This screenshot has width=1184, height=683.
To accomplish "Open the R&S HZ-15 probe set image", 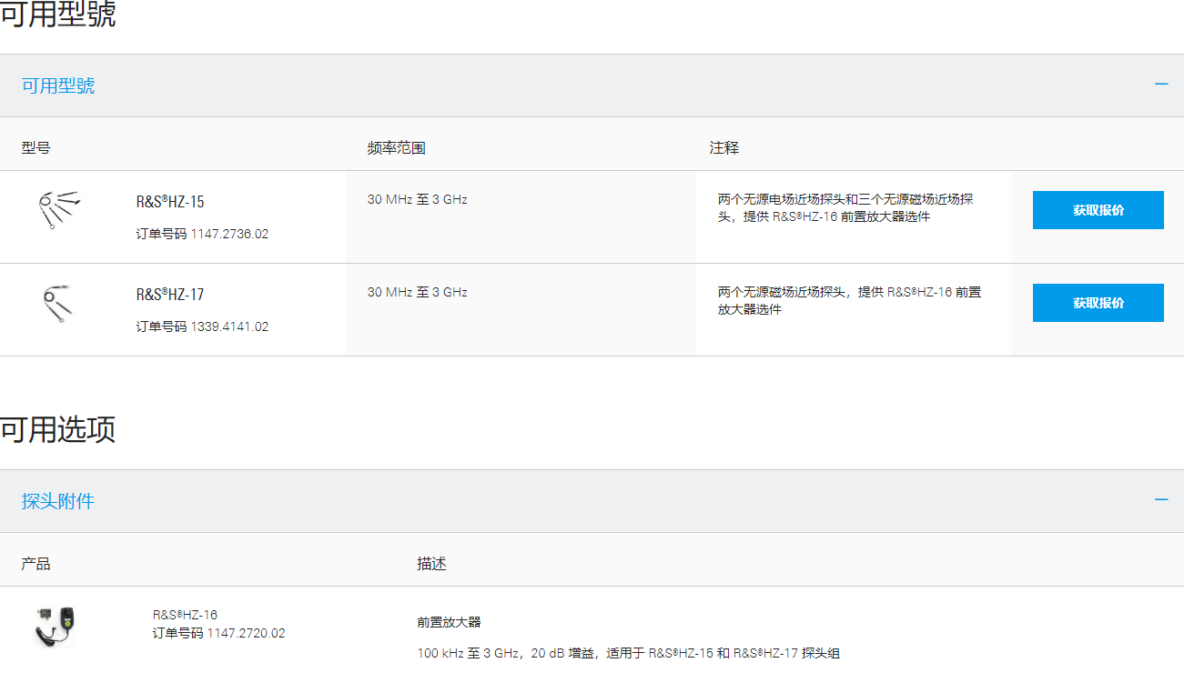I will click(x=58, y=209).
